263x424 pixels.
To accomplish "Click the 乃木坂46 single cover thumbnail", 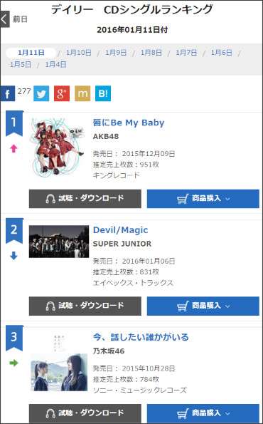I will tap(59, 362).
